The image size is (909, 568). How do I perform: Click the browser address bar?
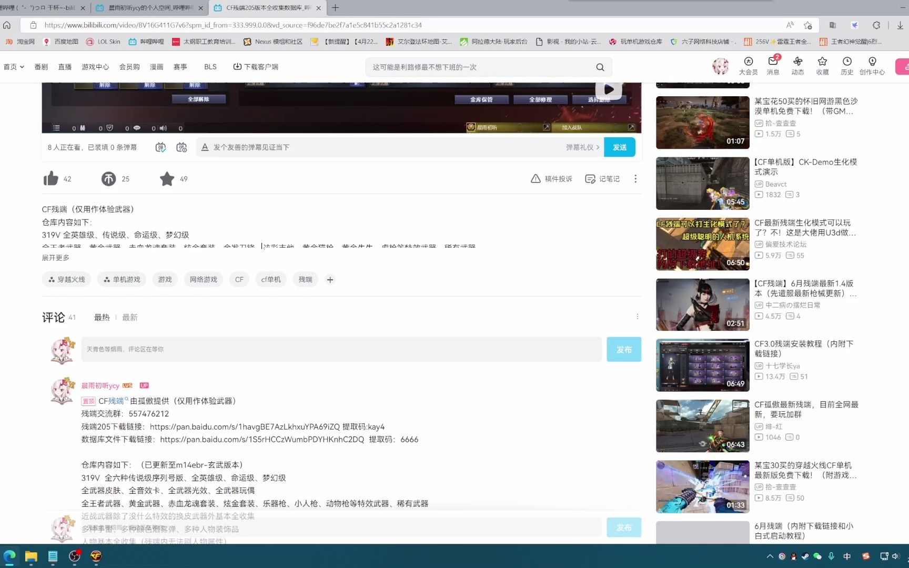point(410,25)
